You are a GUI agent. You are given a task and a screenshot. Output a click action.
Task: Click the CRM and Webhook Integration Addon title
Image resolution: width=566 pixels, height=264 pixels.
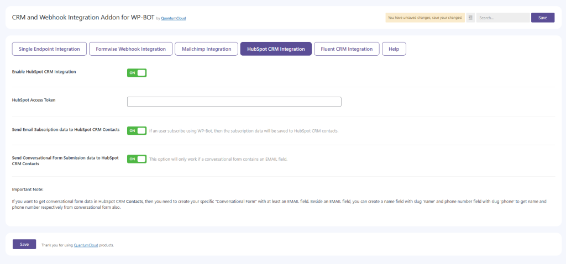(83, 17)
